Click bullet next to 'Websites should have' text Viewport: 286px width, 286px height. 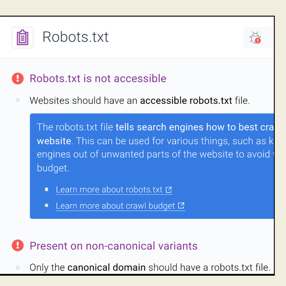click(18, 100)
